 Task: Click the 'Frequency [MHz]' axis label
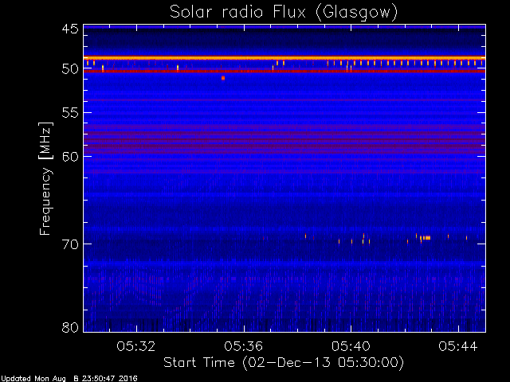click(45, 178)
